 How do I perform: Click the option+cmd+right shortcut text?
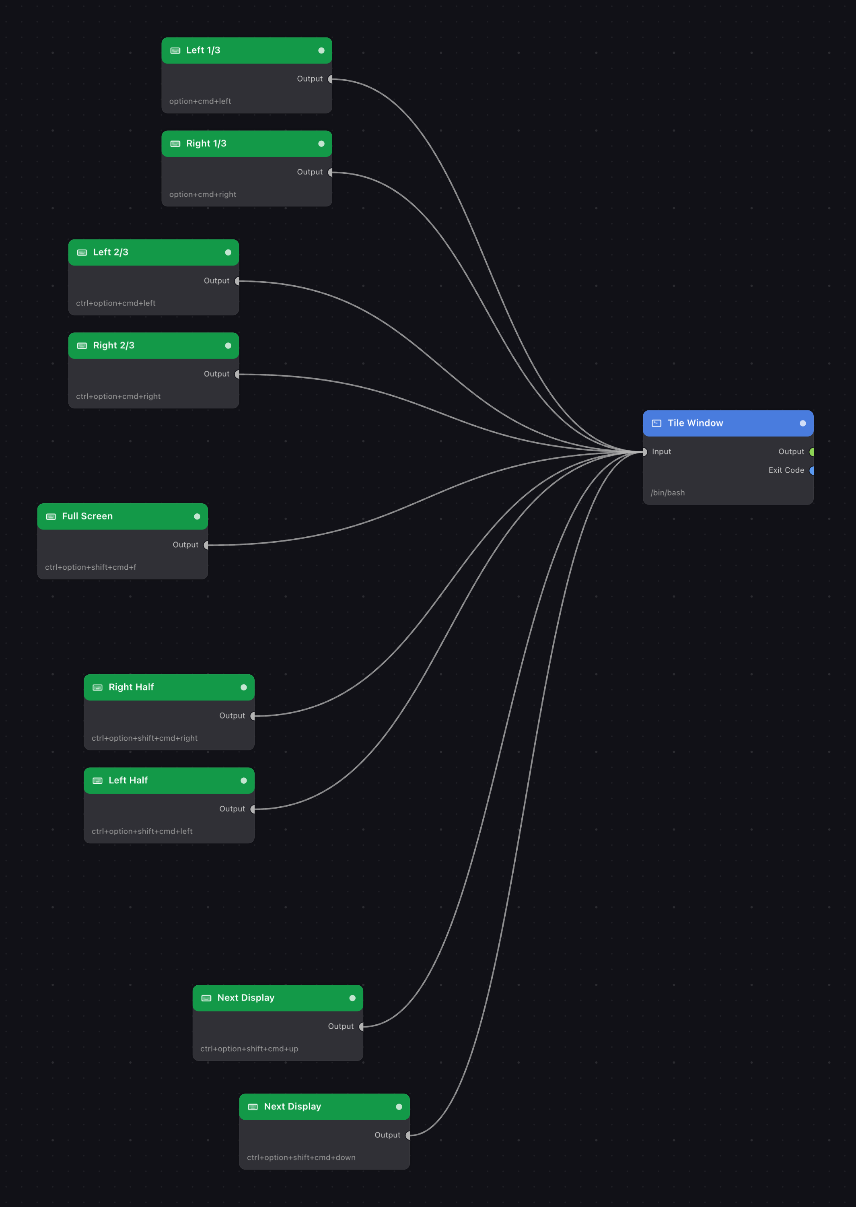click(203, 194)
